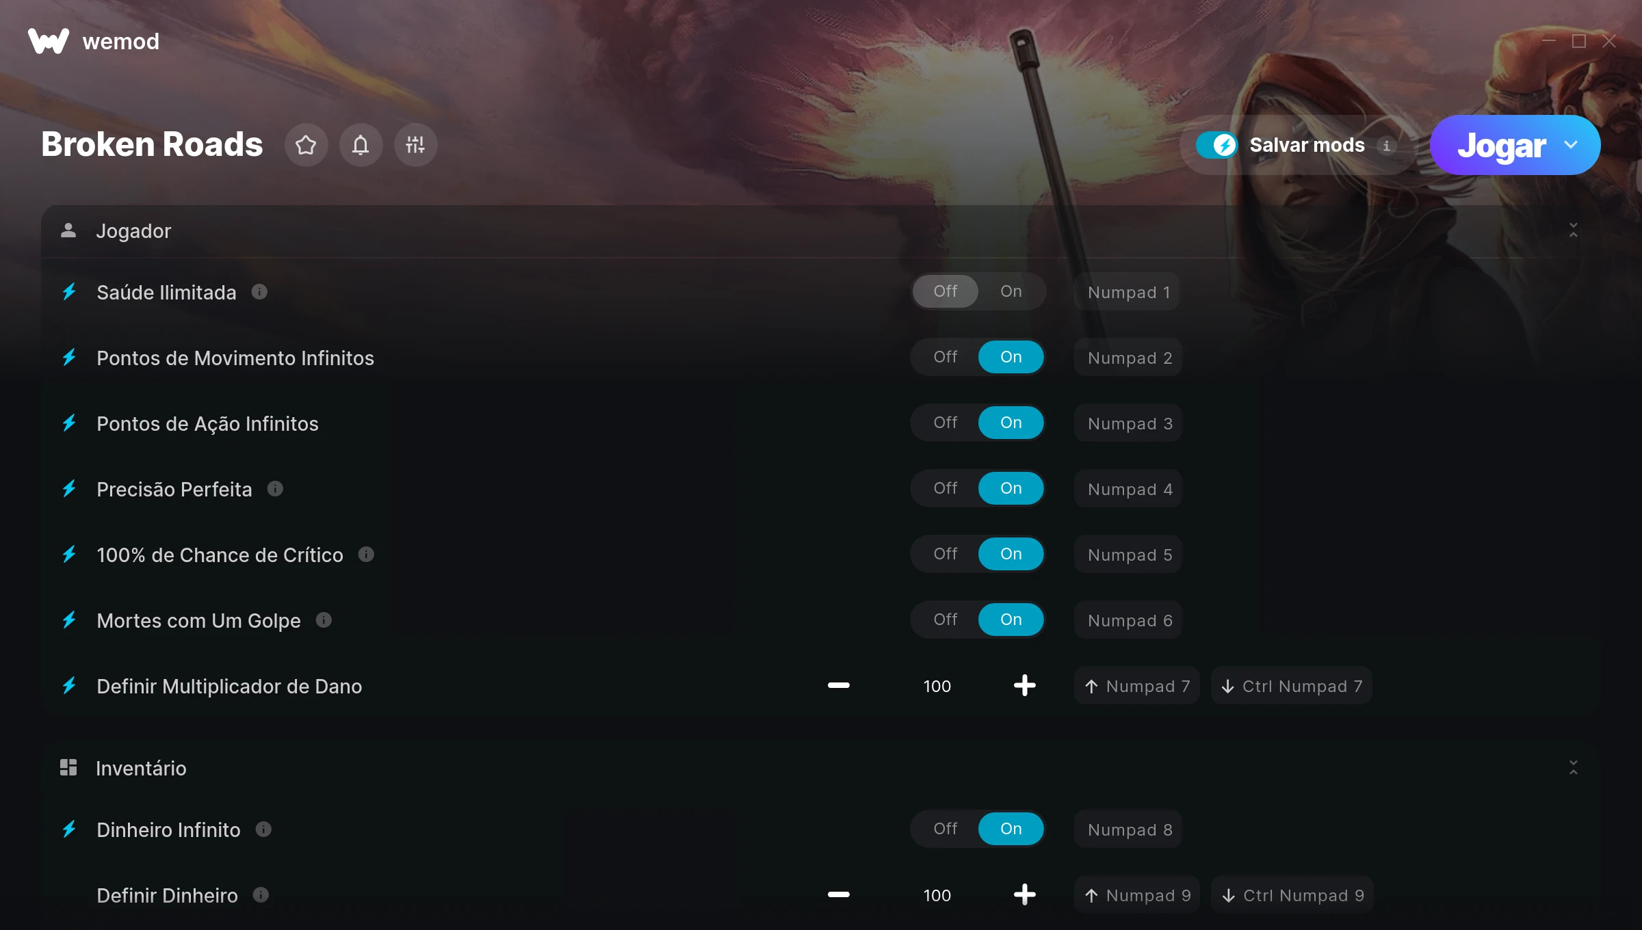Collapse the Inventário section

[x=1573, y=768]
